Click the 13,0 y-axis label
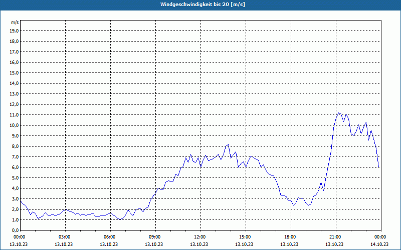 14,94
